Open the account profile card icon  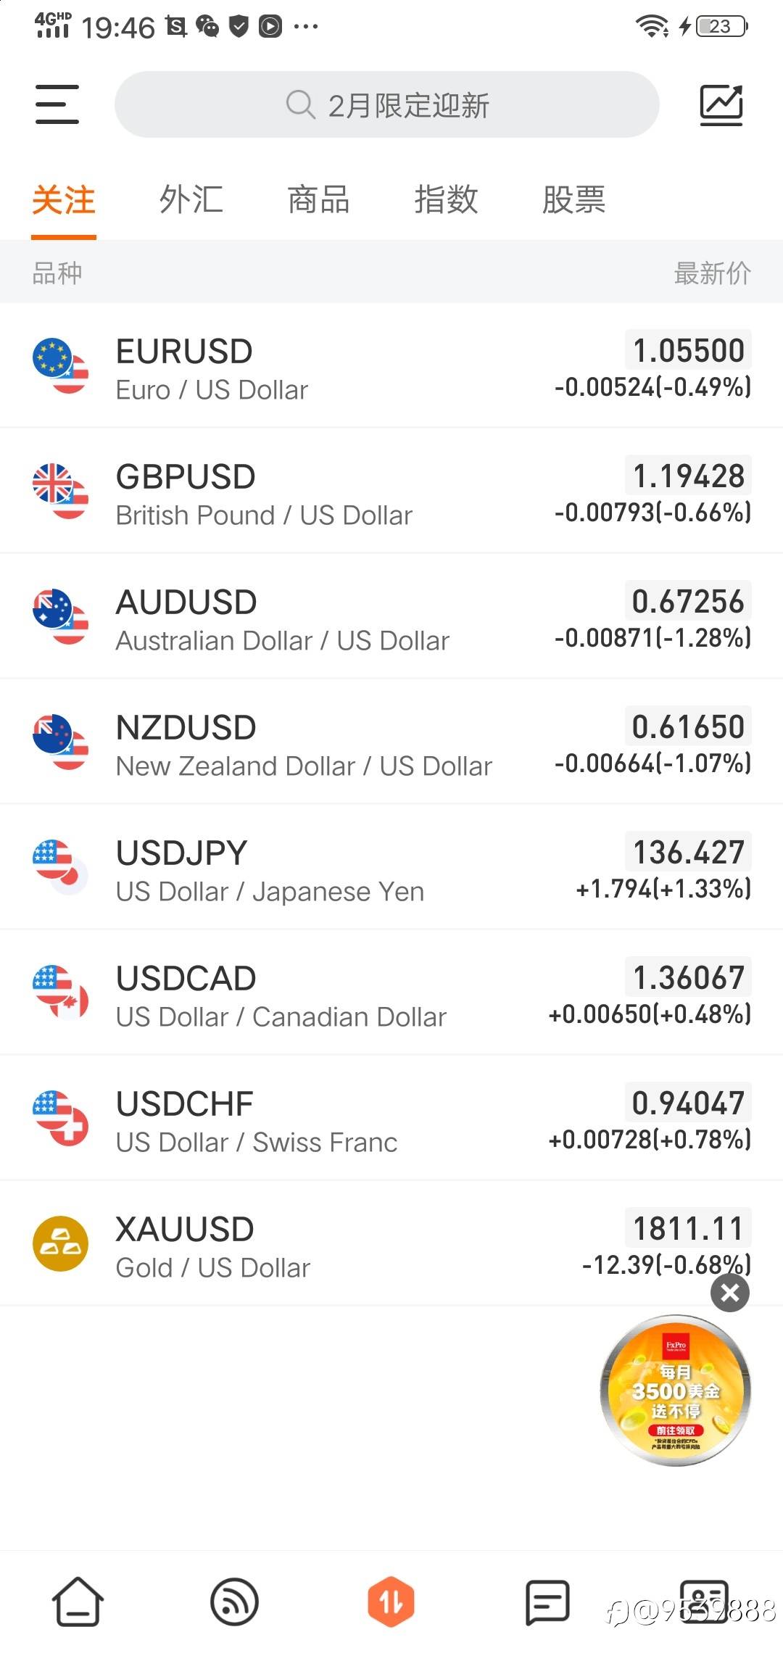coord(703,1602)
